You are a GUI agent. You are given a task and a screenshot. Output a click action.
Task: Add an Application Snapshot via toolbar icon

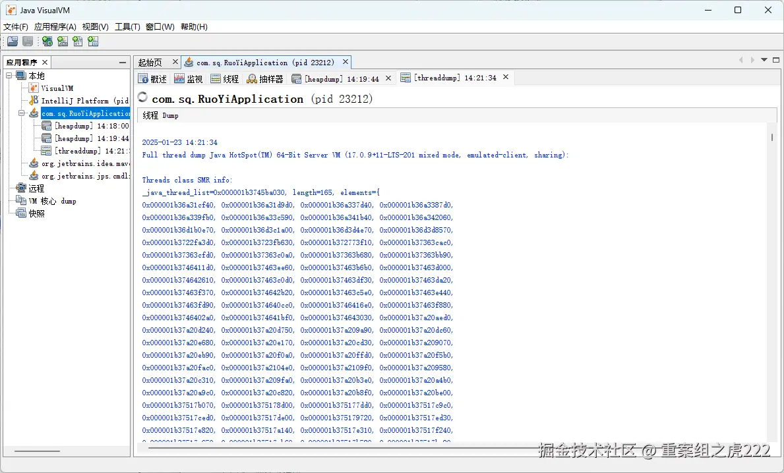point(92,41)
